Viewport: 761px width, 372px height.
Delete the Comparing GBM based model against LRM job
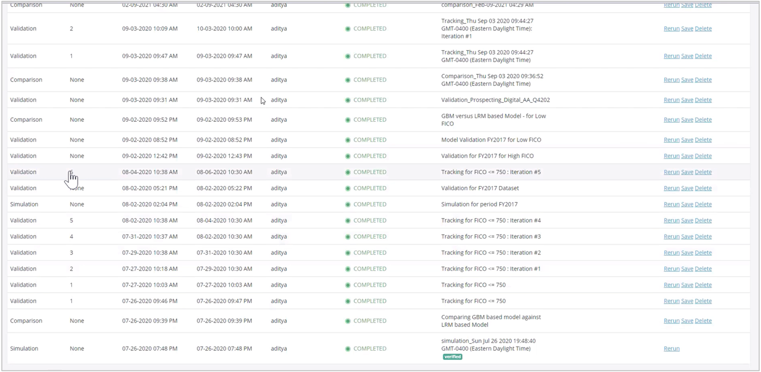click(x=703, y=321)
